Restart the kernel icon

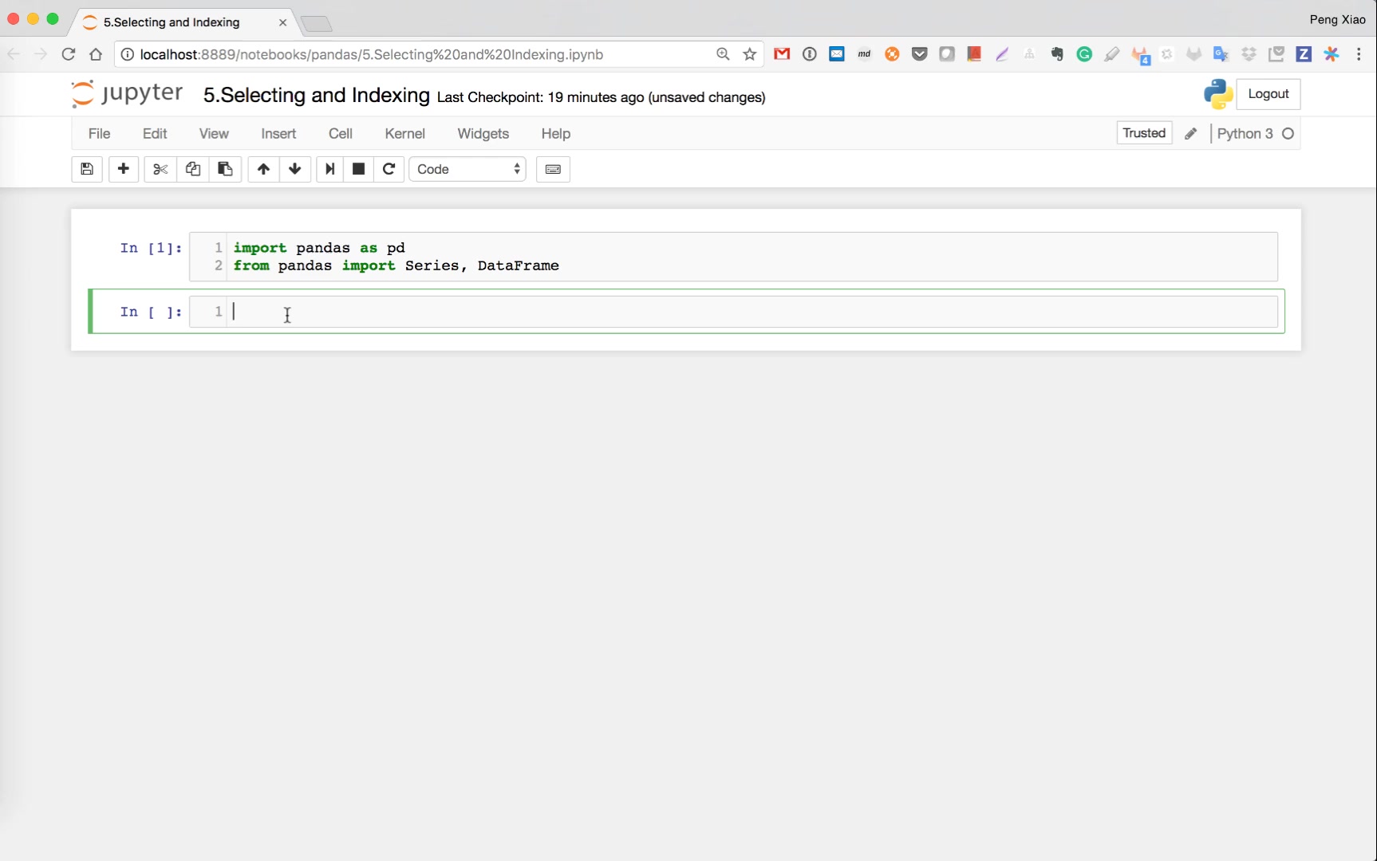[389, 169]
